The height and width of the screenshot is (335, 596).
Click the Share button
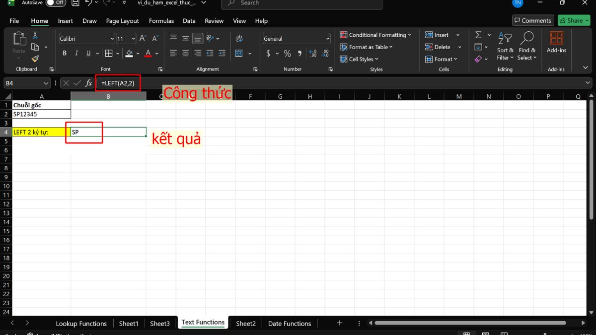tap(574, 20)
